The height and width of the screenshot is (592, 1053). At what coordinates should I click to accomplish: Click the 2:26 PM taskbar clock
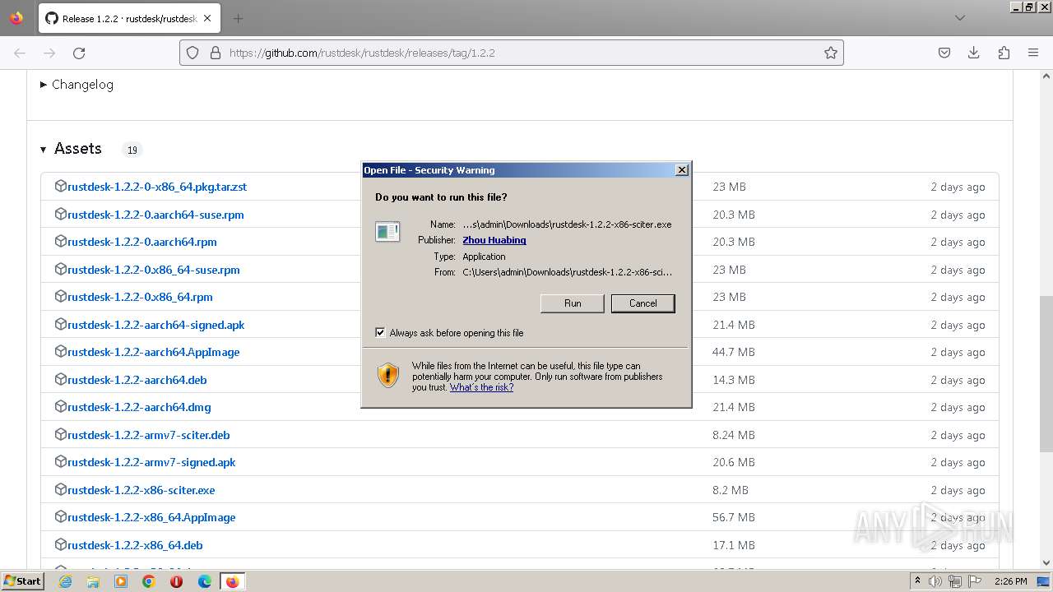tap(1011, 581)
